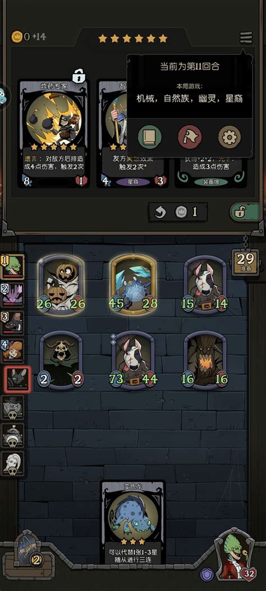Screen dimensions: 266x591
Task: Open the green book codex icon
Action: 150,137
